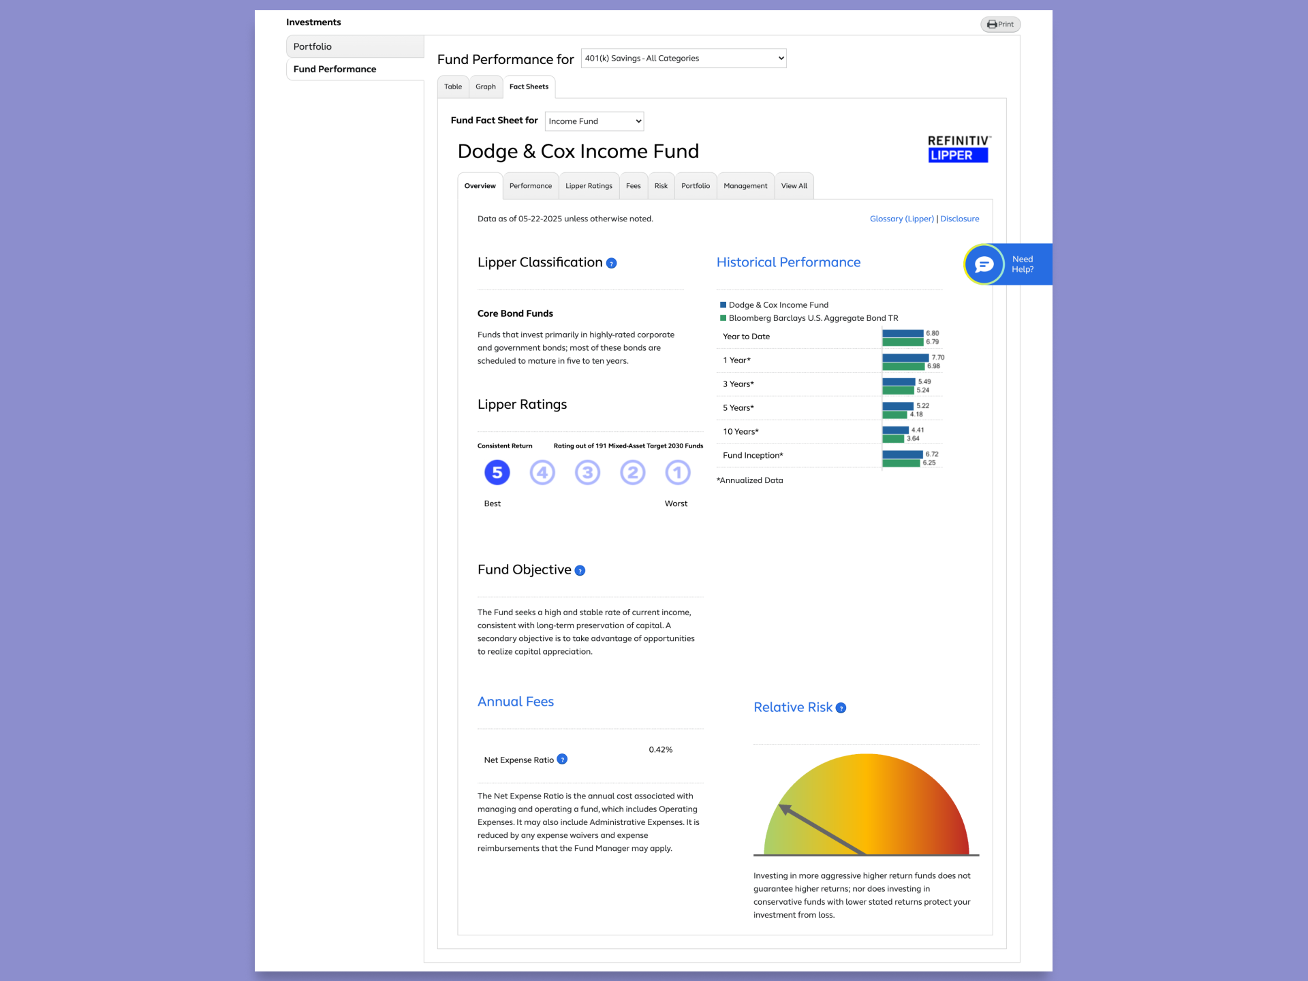The width and height of the screenshot is (1308, 981).
Task: Click the Consistent Return label
Action: [505, 446]
